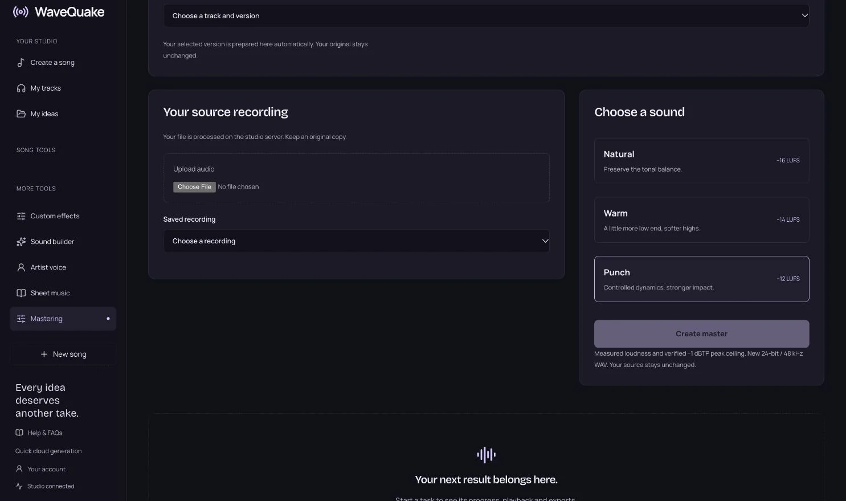Click the WaveQuake logo icon
Image resolution: width=846 pixels, height=501 pixels.
pos(21,12)
